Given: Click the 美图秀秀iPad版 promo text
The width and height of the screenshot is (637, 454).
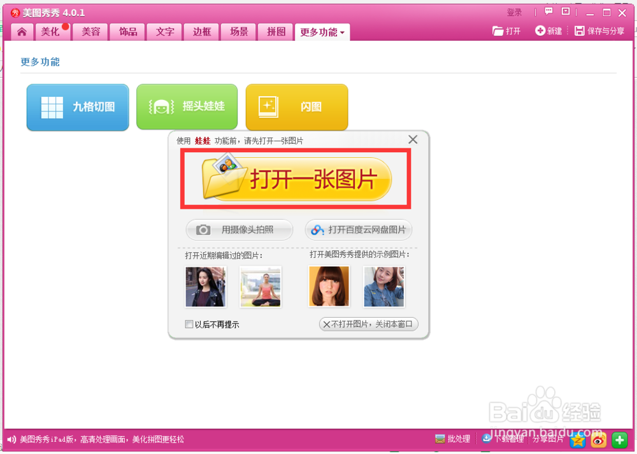Looking at the screenshot, I should 102,439.
